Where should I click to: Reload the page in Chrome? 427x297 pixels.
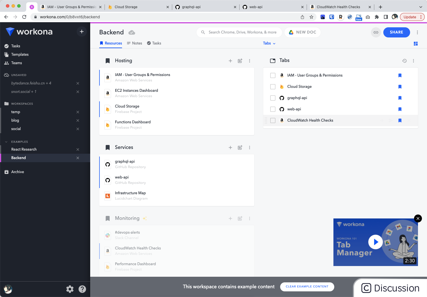pyautogui.click(x=24, y=17)
